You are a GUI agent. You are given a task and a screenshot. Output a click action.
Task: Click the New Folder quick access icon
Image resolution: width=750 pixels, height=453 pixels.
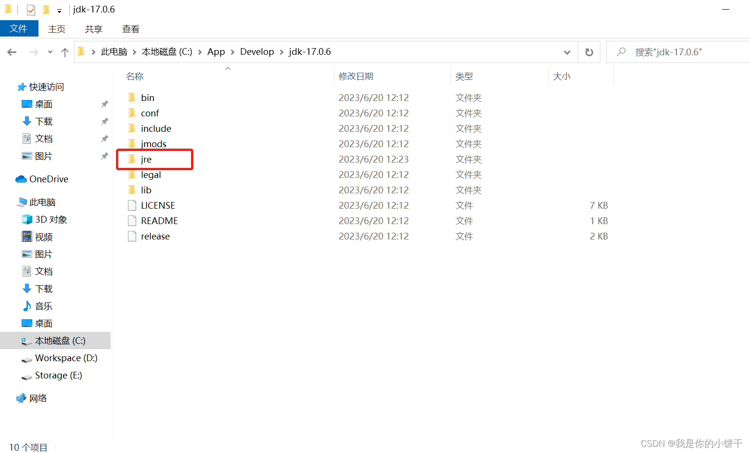46,9
